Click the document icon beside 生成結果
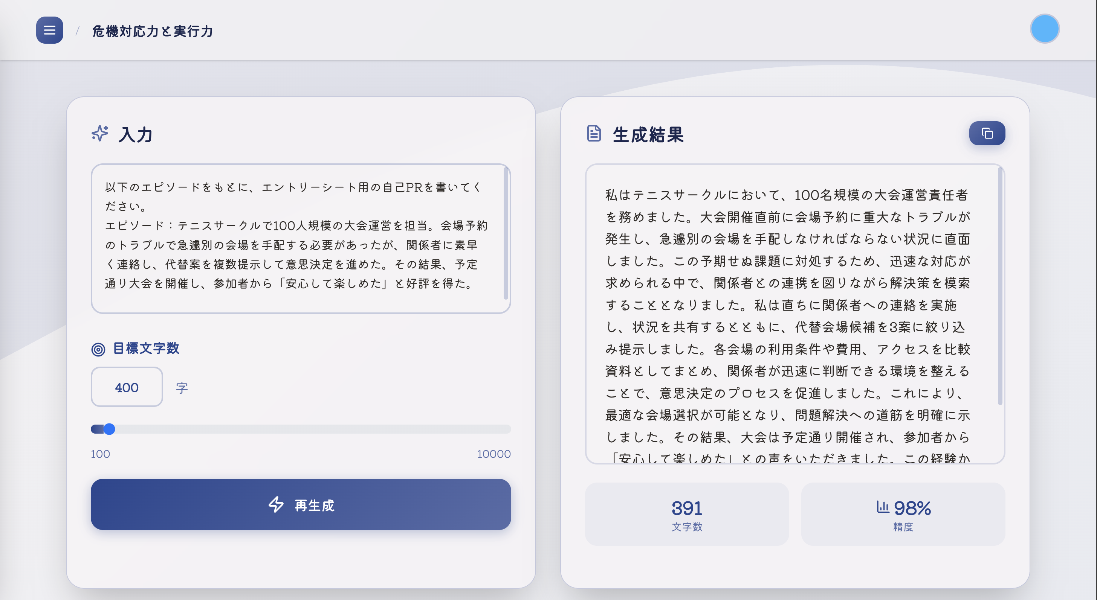 point(593,134)
